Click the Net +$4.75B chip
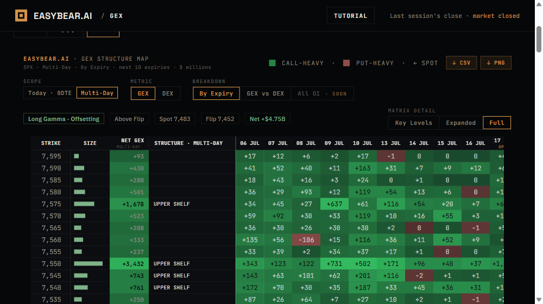This screenshot has height=304, width=543. tap(267, 119)
